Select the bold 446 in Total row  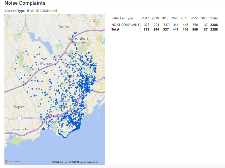click(185, 29)
